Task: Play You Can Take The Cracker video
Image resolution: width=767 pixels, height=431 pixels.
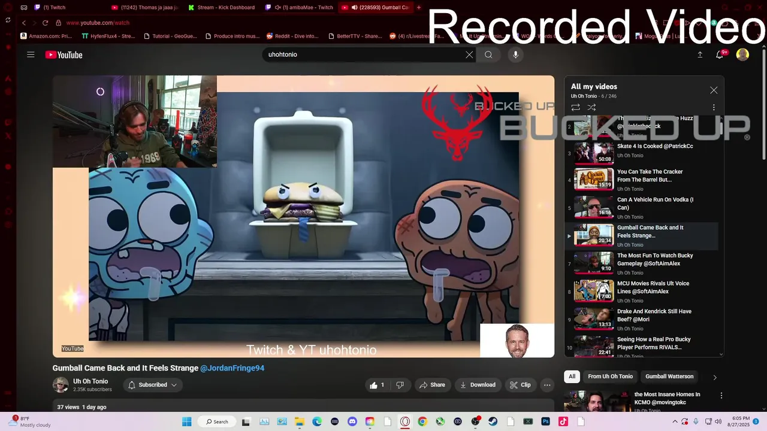Action: (641, 180)
